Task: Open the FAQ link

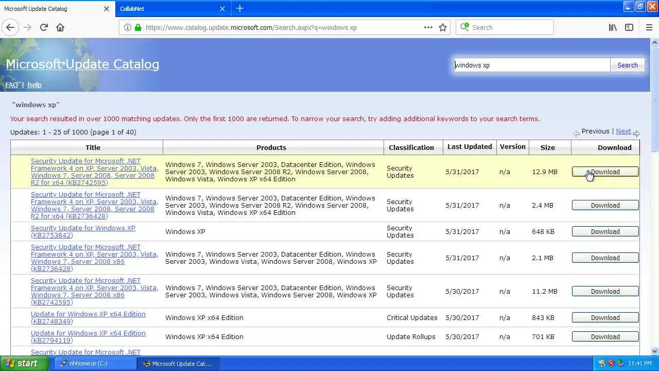Action: pyautogui.click(x=11, y=85)
